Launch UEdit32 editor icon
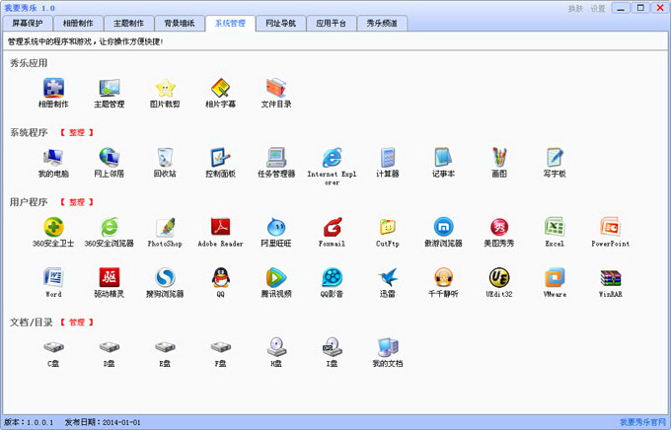The width and height of the screenshot is (671, 430). (498, 278)
